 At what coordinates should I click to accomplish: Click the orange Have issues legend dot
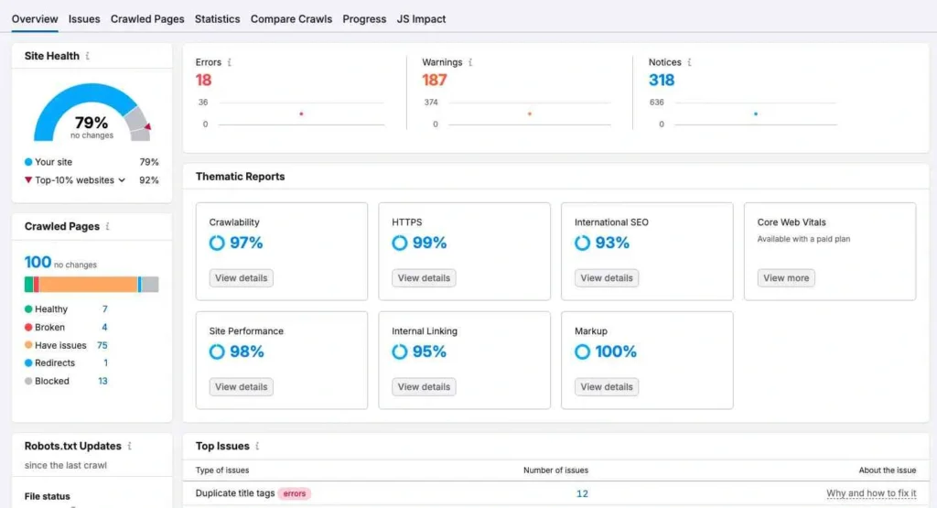click(28, 345)
